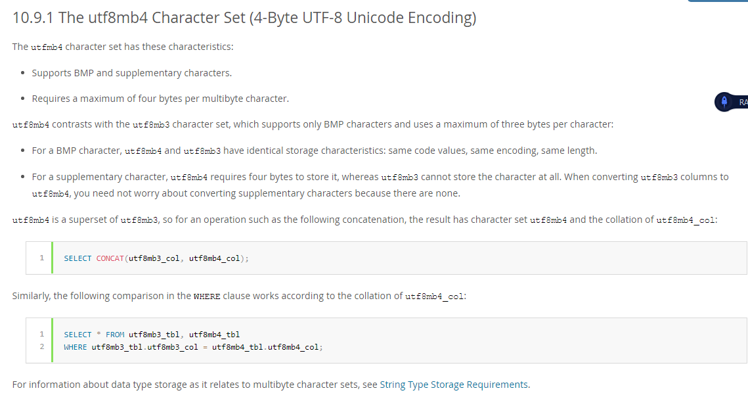Click the 10.9.1 utf8mb4 Character Set heading
Image resolution: width=748 pixels, height=401 pixels.
[x=244, y=18]
